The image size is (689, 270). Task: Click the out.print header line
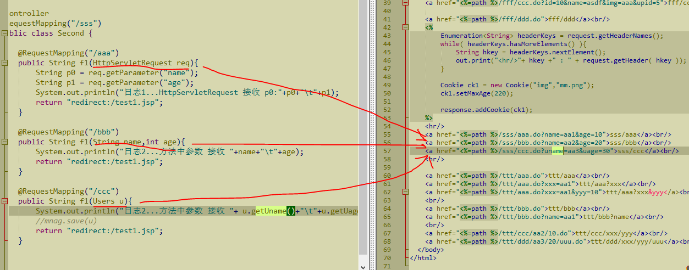click(571, 60)
